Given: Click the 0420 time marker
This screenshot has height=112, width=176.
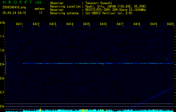Looking at the screenshot, I should coord(170,24).
